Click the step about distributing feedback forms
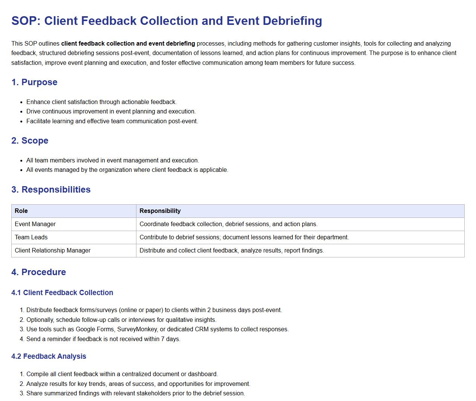This screenshot has width=476, height=401. tap(154, 310)
